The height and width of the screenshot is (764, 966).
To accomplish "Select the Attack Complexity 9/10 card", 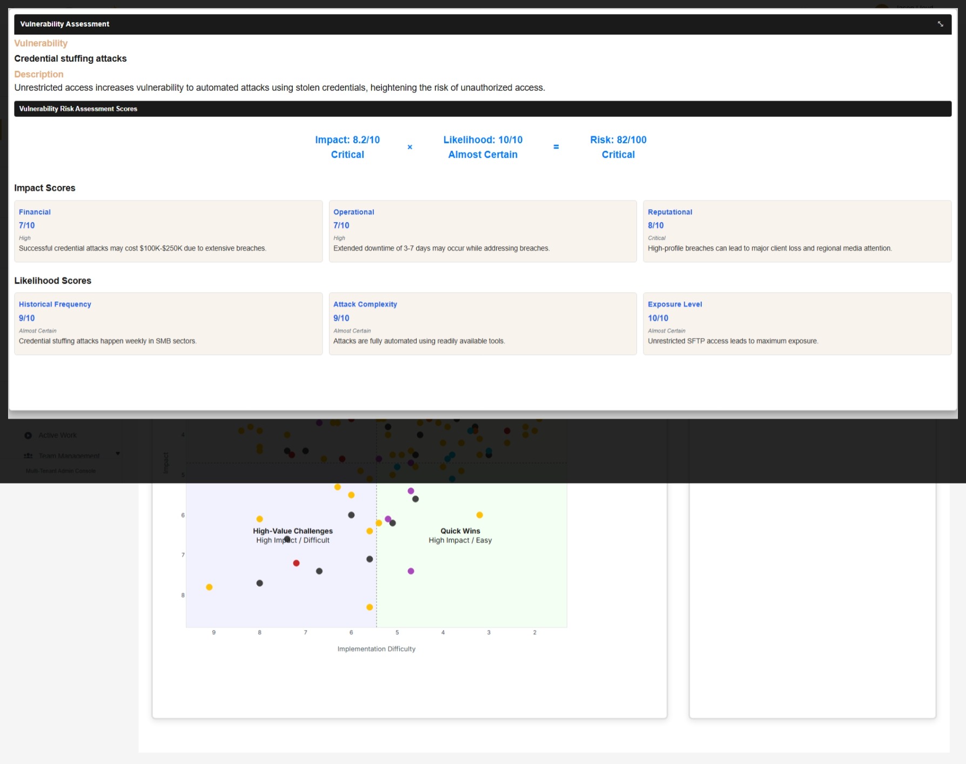I will click(x=482, y=324).
